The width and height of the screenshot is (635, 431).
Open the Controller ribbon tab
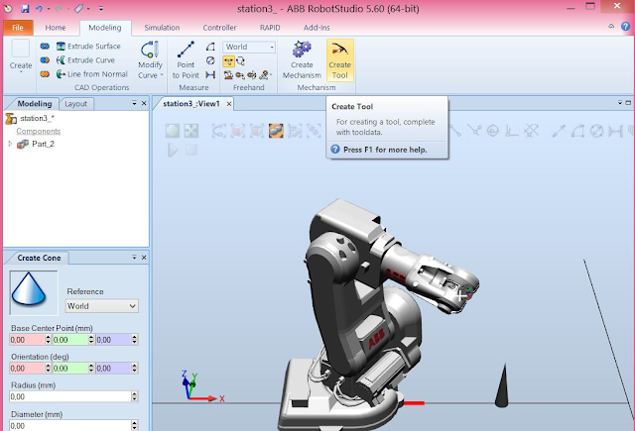tap(219, 28)
